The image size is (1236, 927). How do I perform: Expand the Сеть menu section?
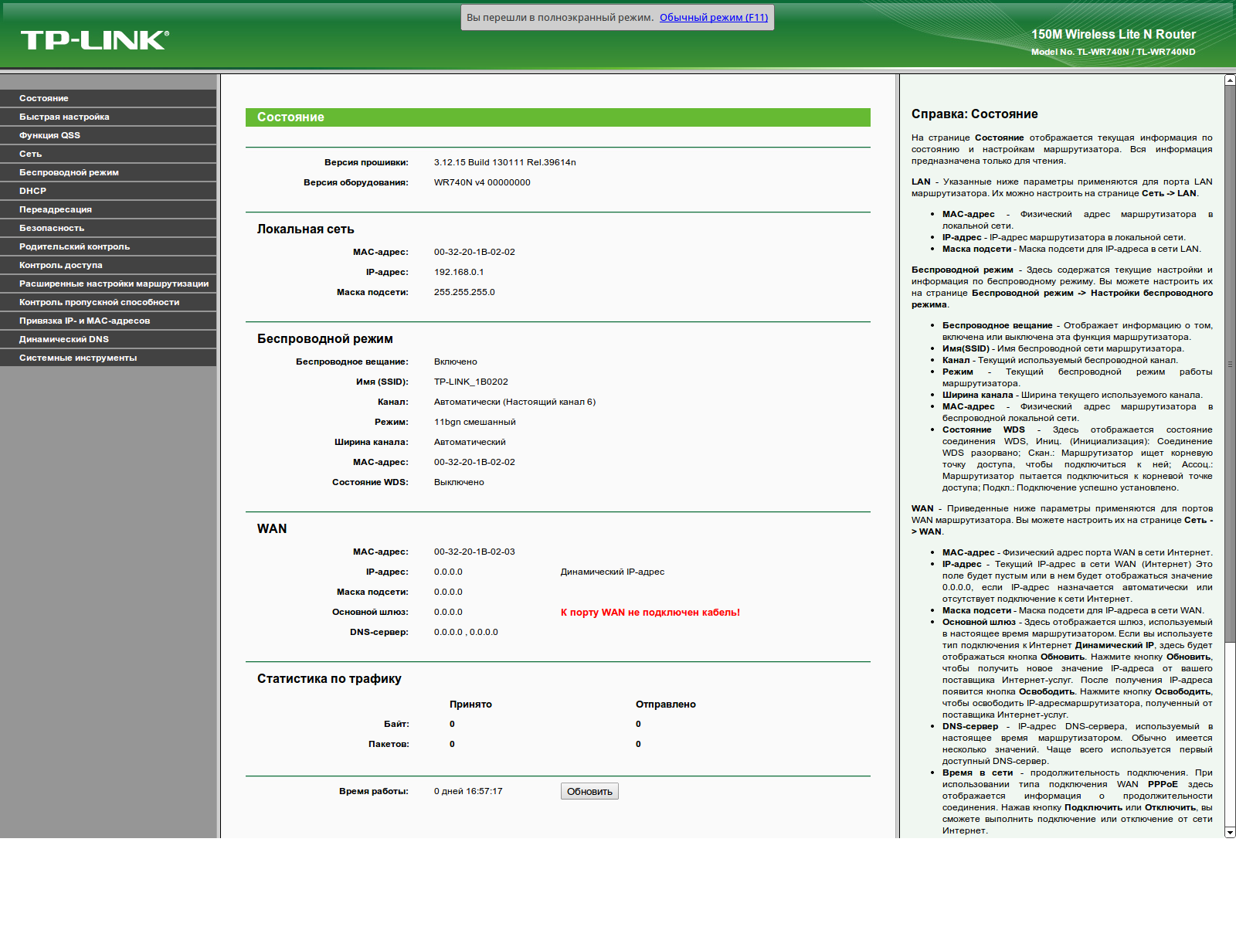[x=31, y=154]
